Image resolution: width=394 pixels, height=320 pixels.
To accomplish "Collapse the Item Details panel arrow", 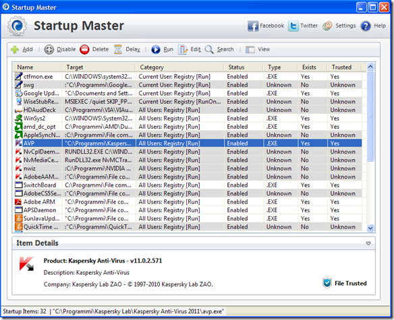I will point(368,243).
